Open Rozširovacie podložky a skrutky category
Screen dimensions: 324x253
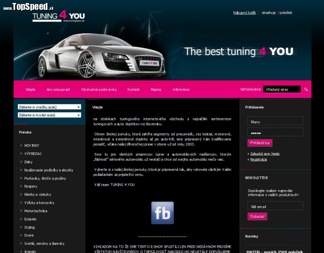[49, 170]
